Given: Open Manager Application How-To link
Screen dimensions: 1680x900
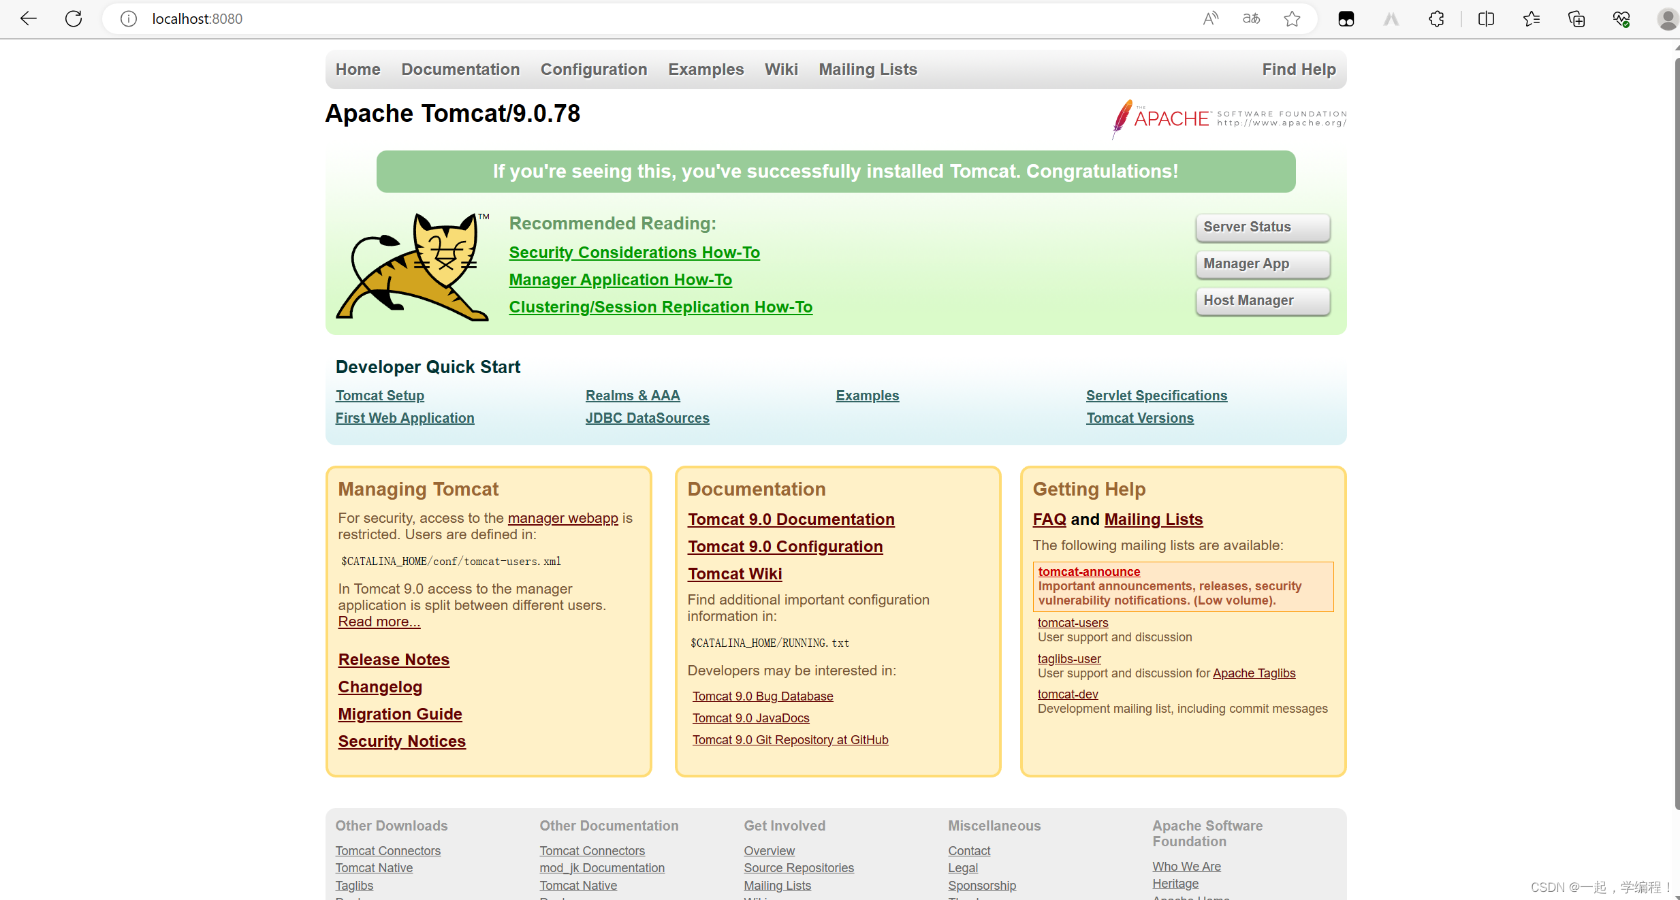Looking at the screenshot, I should [x=620, y=280].
